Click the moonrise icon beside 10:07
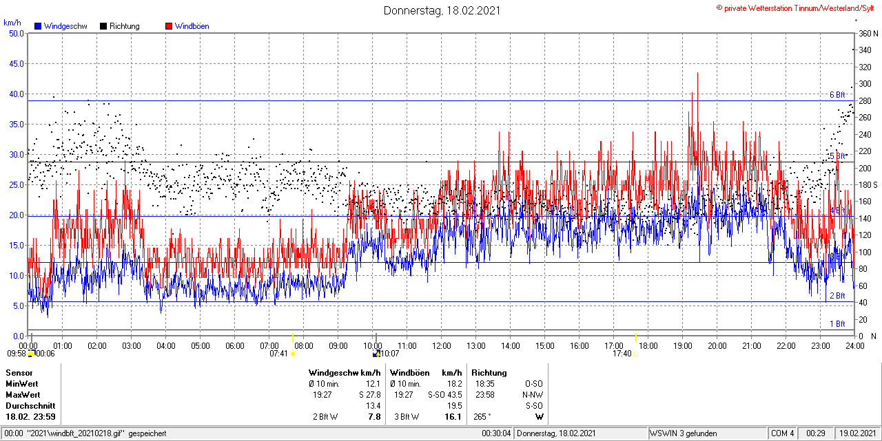The image size is (882, 441). [x=376, y=354]
